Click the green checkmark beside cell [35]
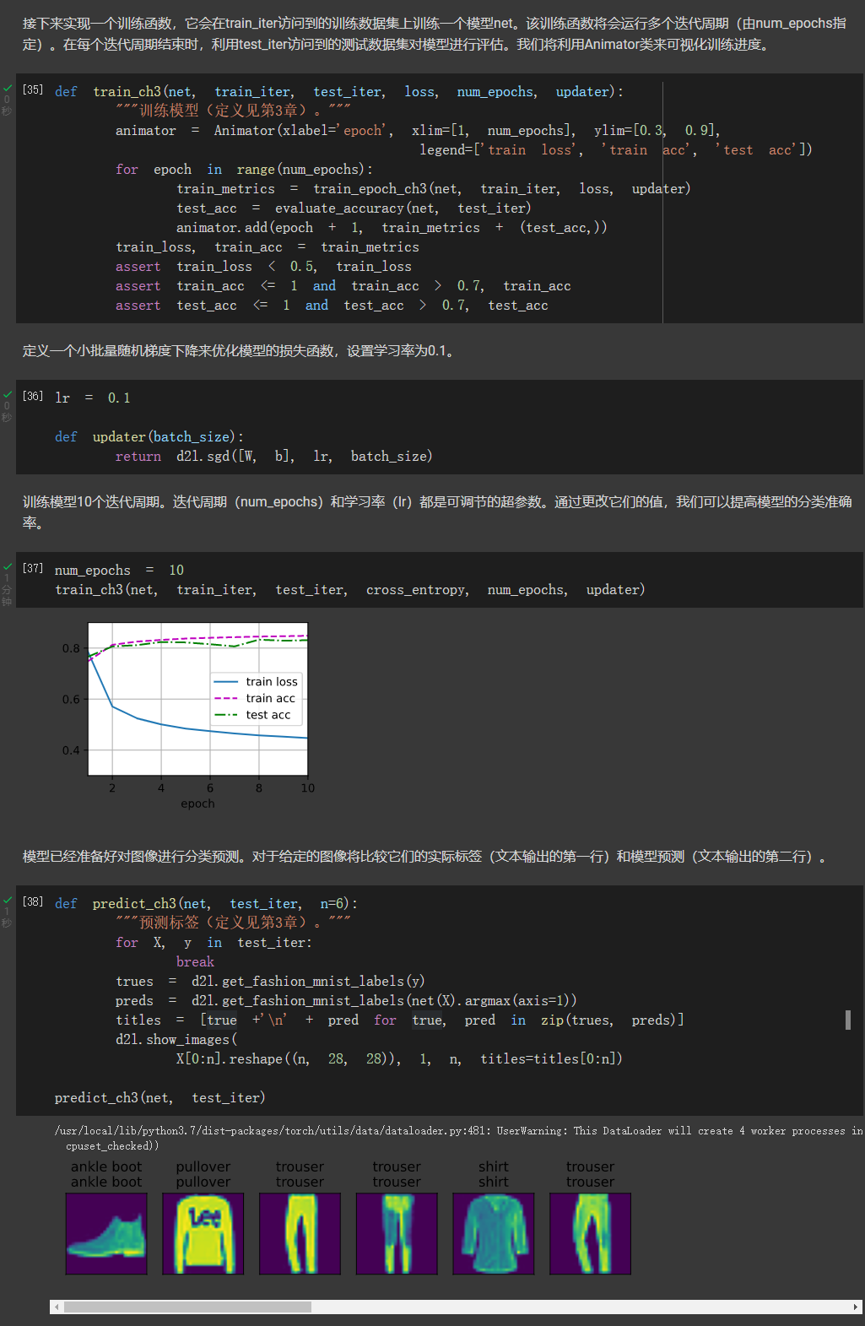Screen dimensions: 865x1326 (x=8, y=88)
